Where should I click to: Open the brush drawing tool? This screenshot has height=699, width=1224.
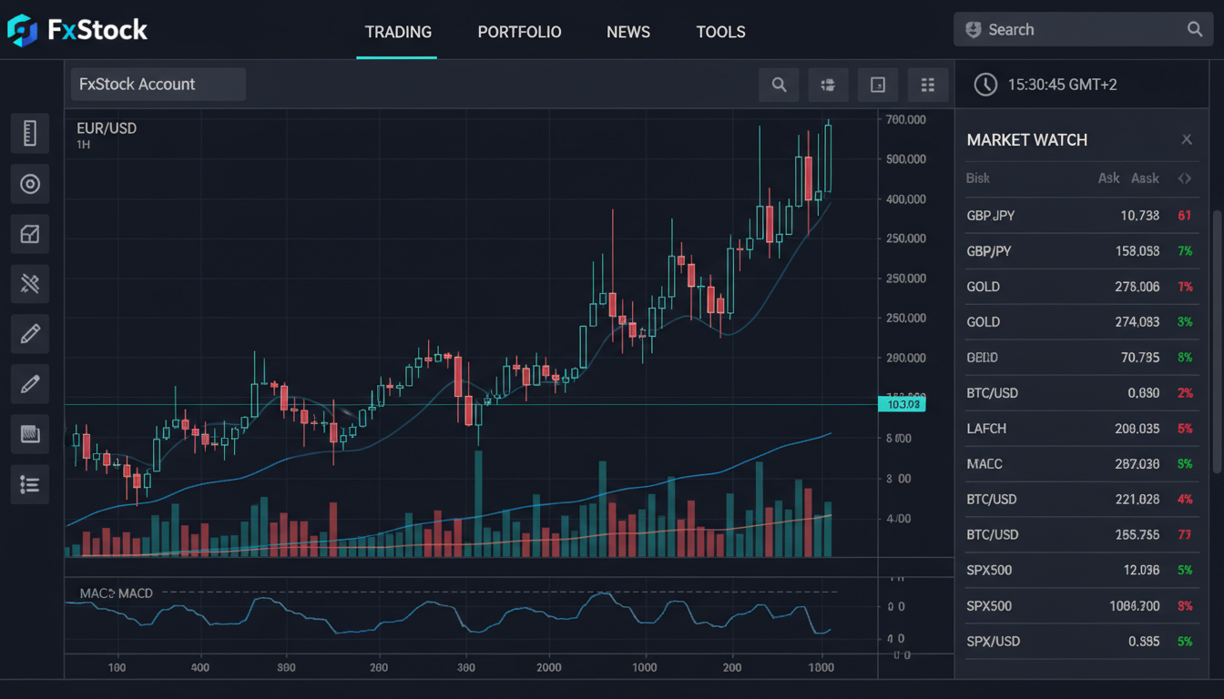point(30,383)
